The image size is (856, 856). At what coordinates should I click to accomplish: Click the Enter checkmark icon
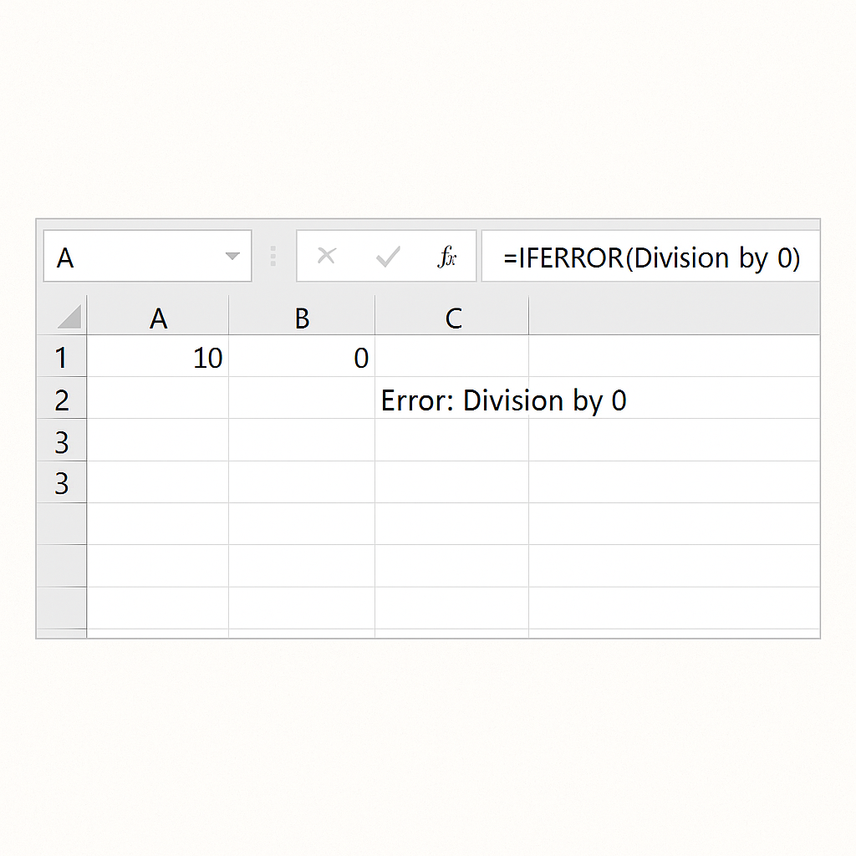(x=388, y=257)
